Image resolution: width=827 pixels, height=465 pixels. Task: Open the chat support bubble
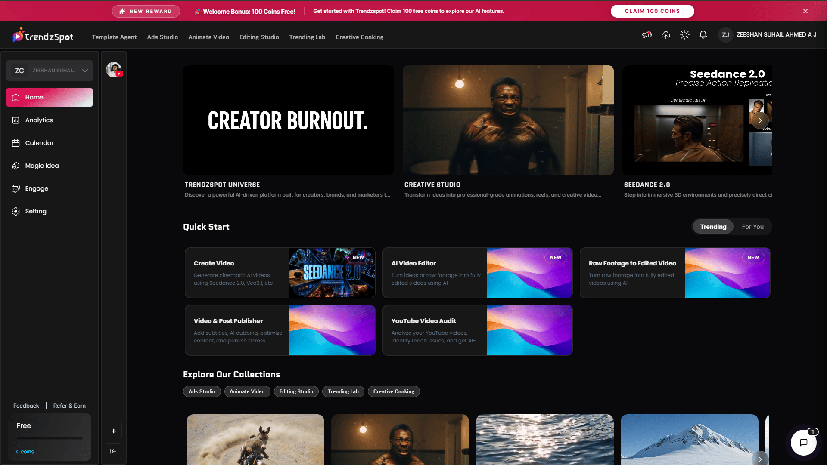click(804, 443)
